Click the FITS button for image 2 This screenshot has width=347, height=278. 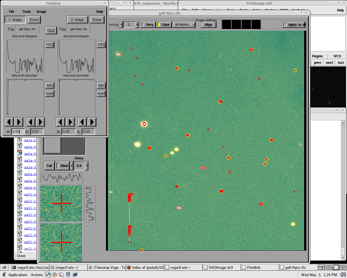[x=101, y=45]
